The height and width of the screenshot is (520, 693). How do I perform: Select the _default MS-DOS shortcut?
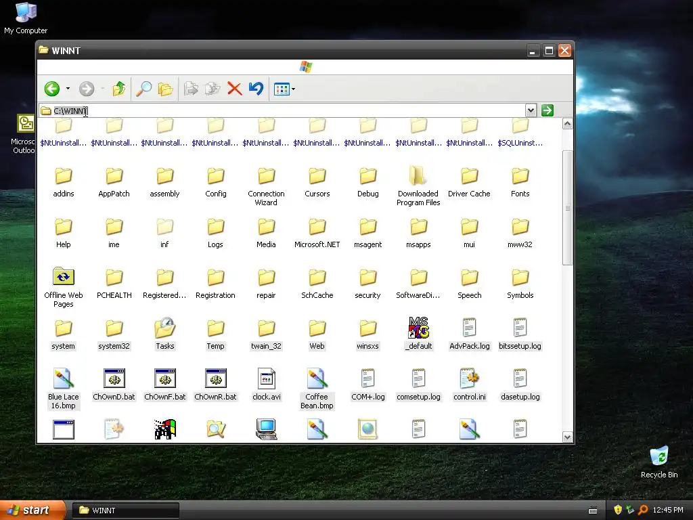coord(418,333)
